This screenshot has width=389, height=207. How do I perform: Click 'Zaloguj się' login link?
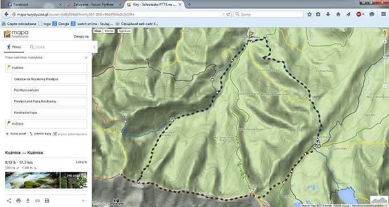pos(81,36)
